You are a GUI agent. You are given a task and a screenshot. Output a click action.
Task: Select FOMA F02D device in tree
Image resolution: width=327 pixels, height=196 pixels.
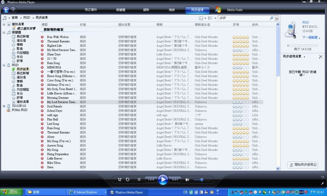tap(19, 110)
